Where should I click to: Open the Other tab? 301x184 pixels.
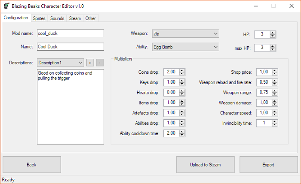[91, 18]
